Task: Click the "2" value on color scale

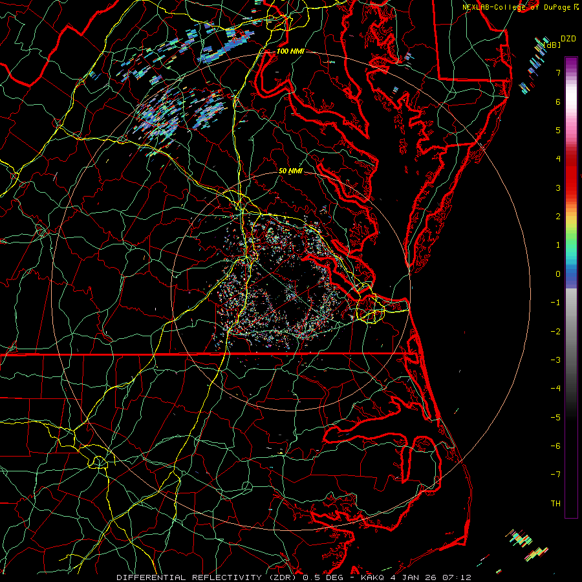Action: coord(558,217)
